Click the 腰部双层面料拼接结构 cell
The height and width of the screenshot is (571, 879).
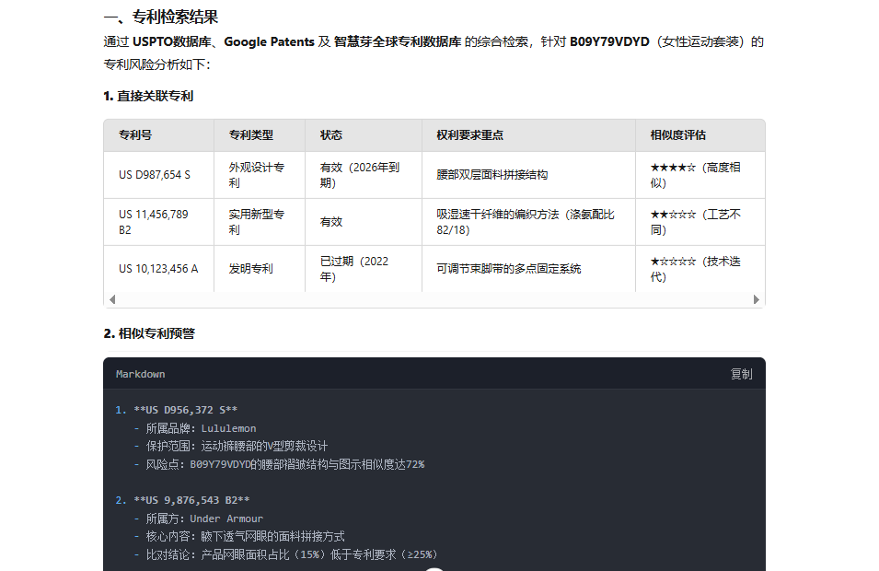coord(492,175)
